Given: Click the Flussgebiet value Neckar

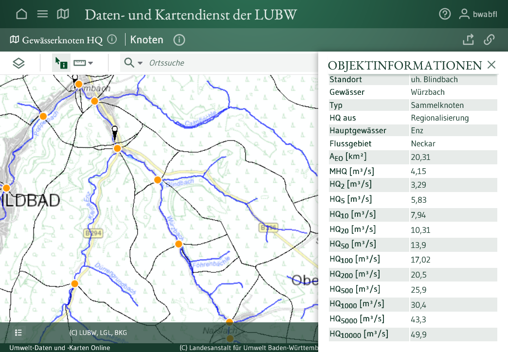Looking at the screenshot, I should pos(423,143).
